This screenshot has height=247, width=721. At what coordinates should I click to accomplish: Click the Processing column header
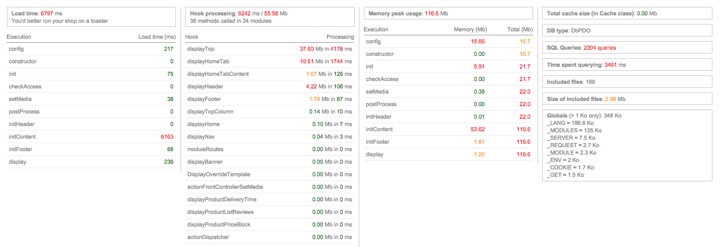(340, 37)
